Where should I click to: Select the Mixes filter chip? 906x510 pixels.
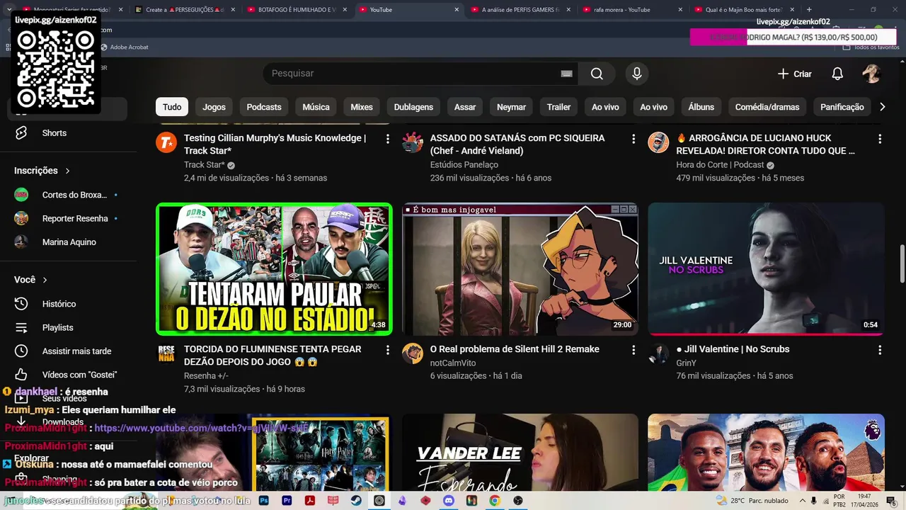coord(362,107)
